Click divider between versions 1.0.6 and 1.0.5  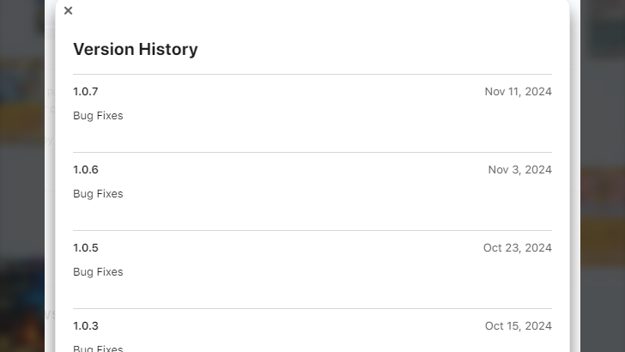coord(312,230)
